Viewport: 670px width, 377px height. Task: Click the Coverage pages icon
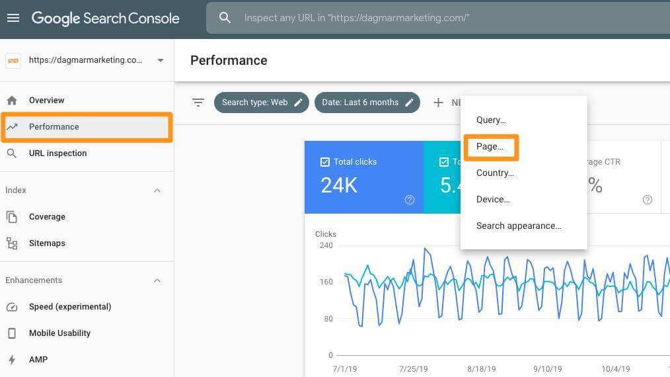coord(12,217)
